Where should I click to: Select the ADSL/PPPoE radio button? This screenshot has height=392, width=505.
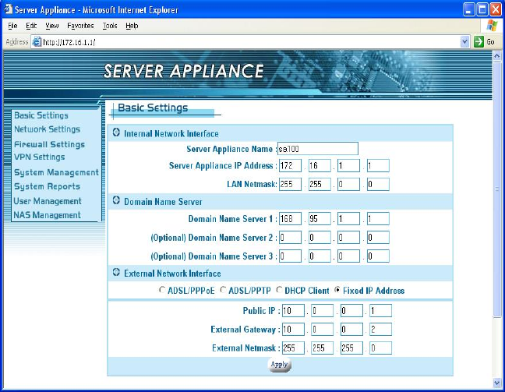tap(161, 291)
